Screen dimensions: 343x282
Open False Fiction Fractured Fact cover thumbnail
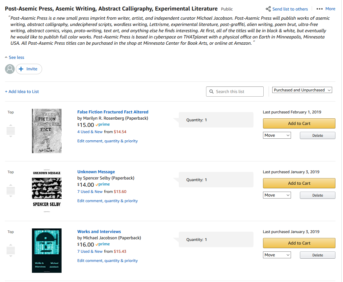point(47,131)
